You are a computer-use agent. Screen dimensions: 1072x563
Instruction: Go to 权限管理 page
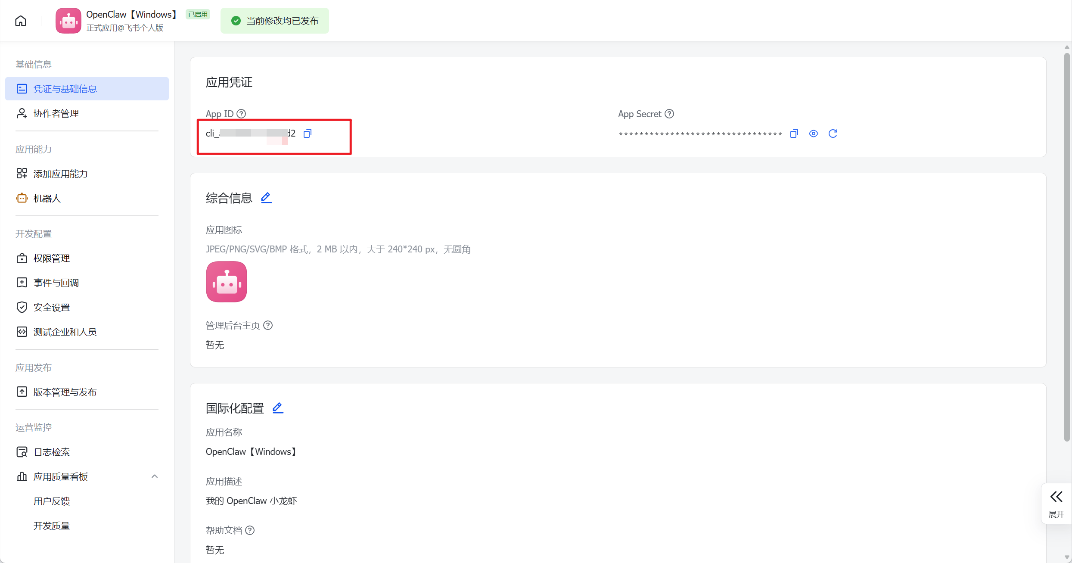pos(52,258)
